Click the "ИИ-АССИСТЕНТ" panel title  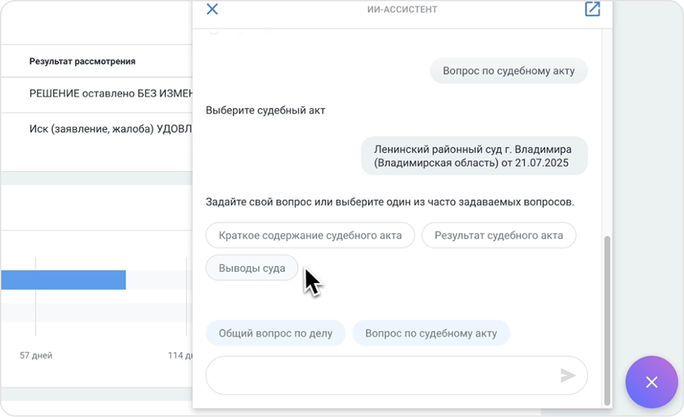pyautogui.click(x=401, y=10)
